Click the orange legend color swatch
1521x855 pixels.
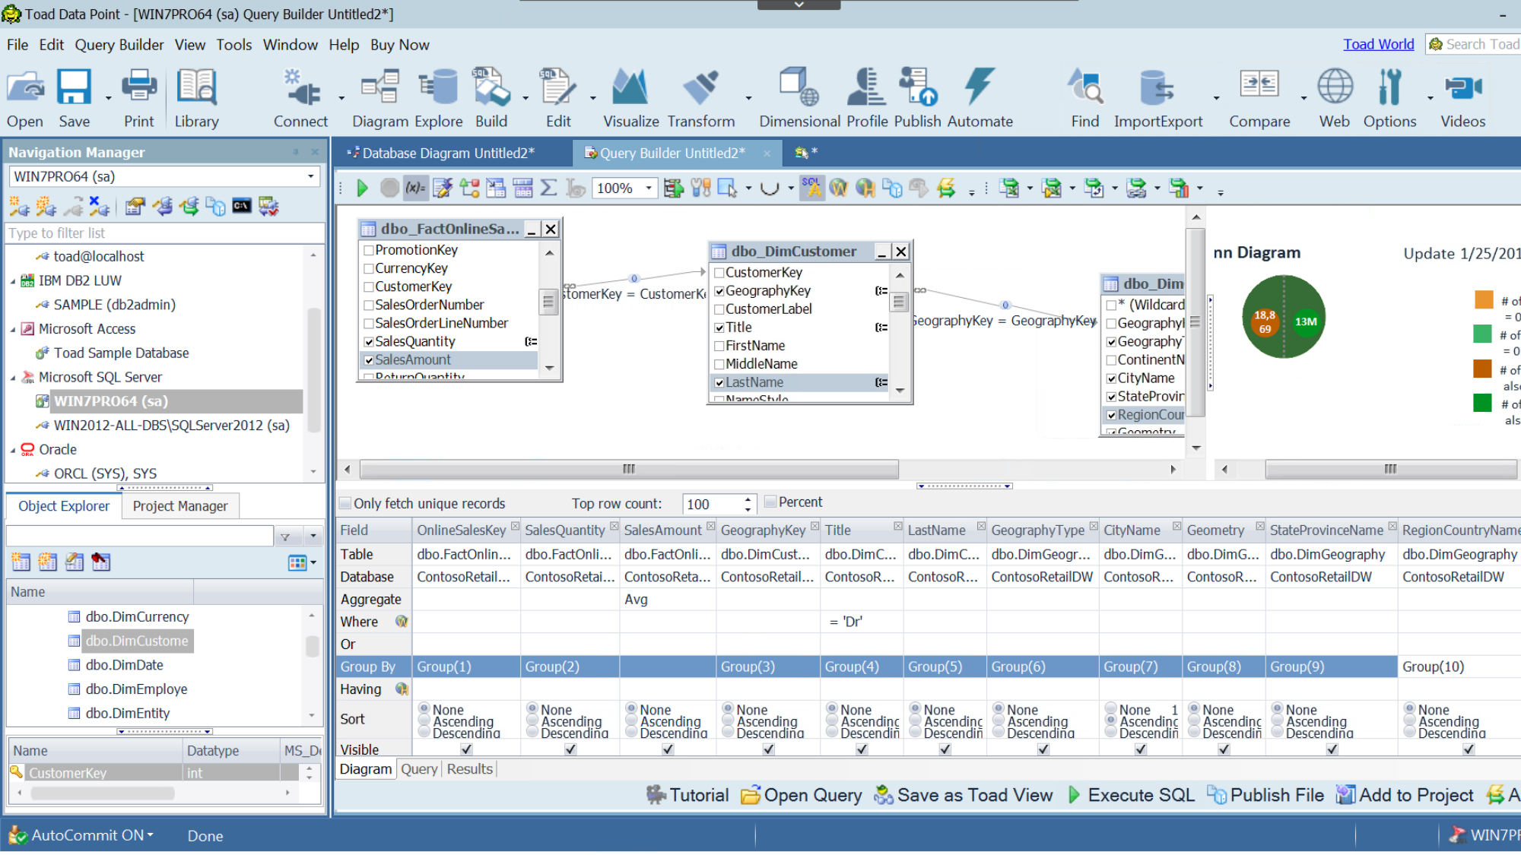[1484, 299]
